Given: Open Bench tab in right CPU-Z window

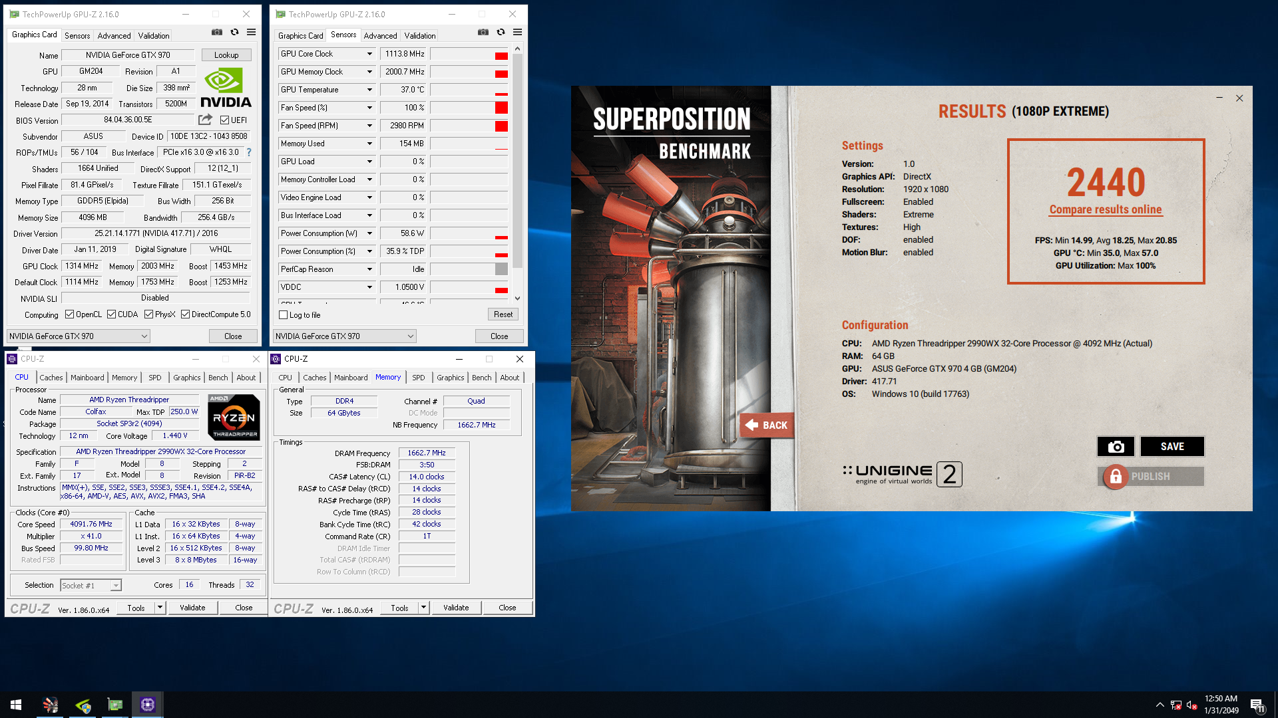Looking at the screenshot, I should pos(481,378).
